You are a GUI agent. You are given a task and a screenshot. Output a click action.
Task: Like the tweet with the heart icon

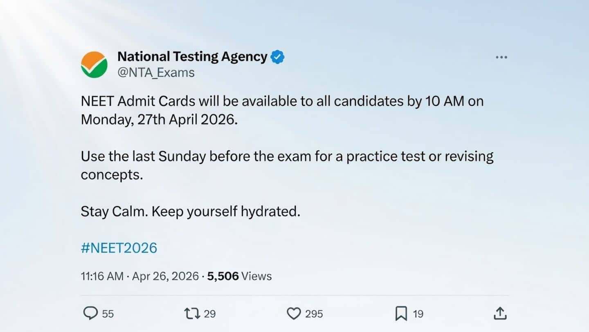pos(293,313)
